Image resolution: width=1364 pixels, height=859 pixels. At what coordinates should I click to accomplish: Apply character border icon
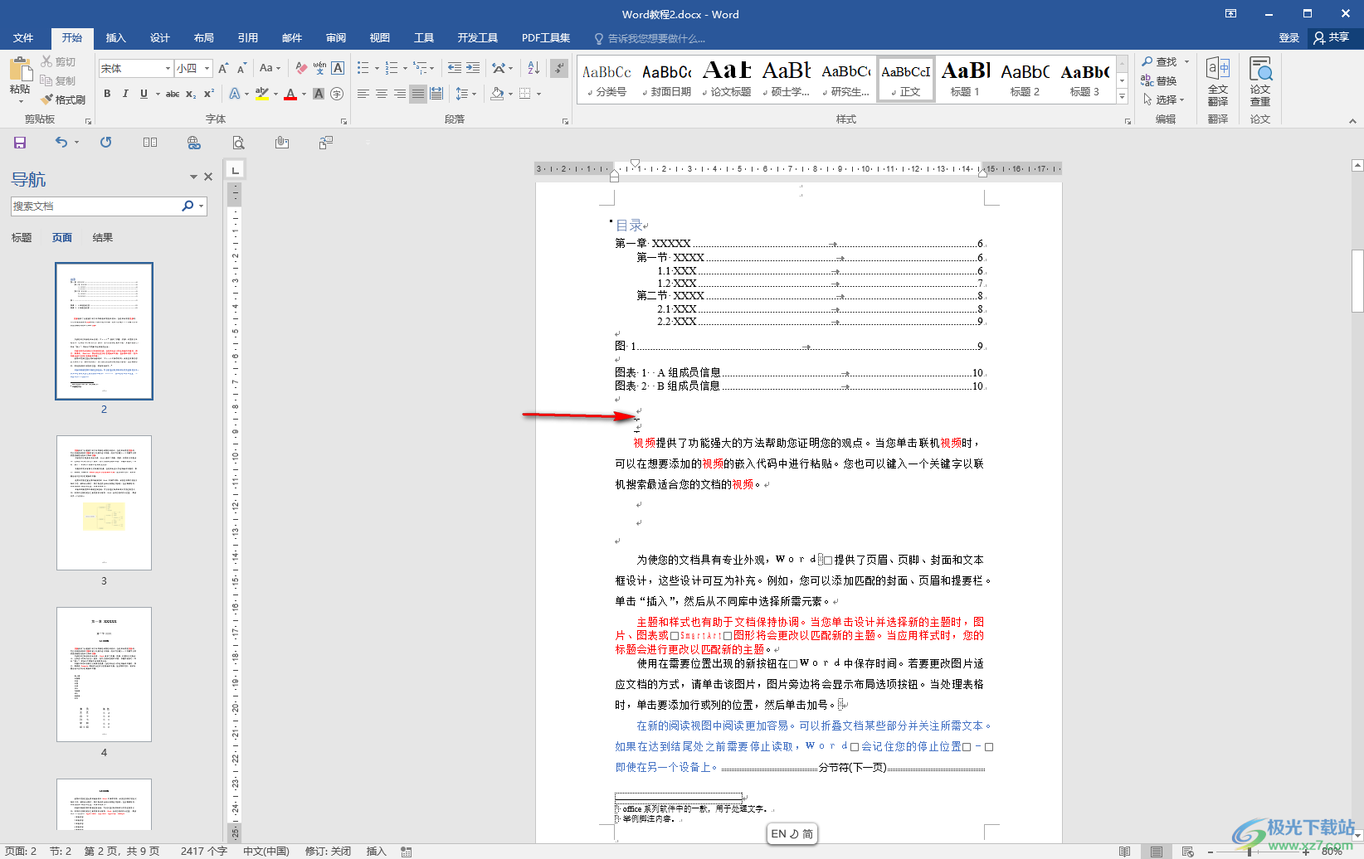tap(338, 68)
